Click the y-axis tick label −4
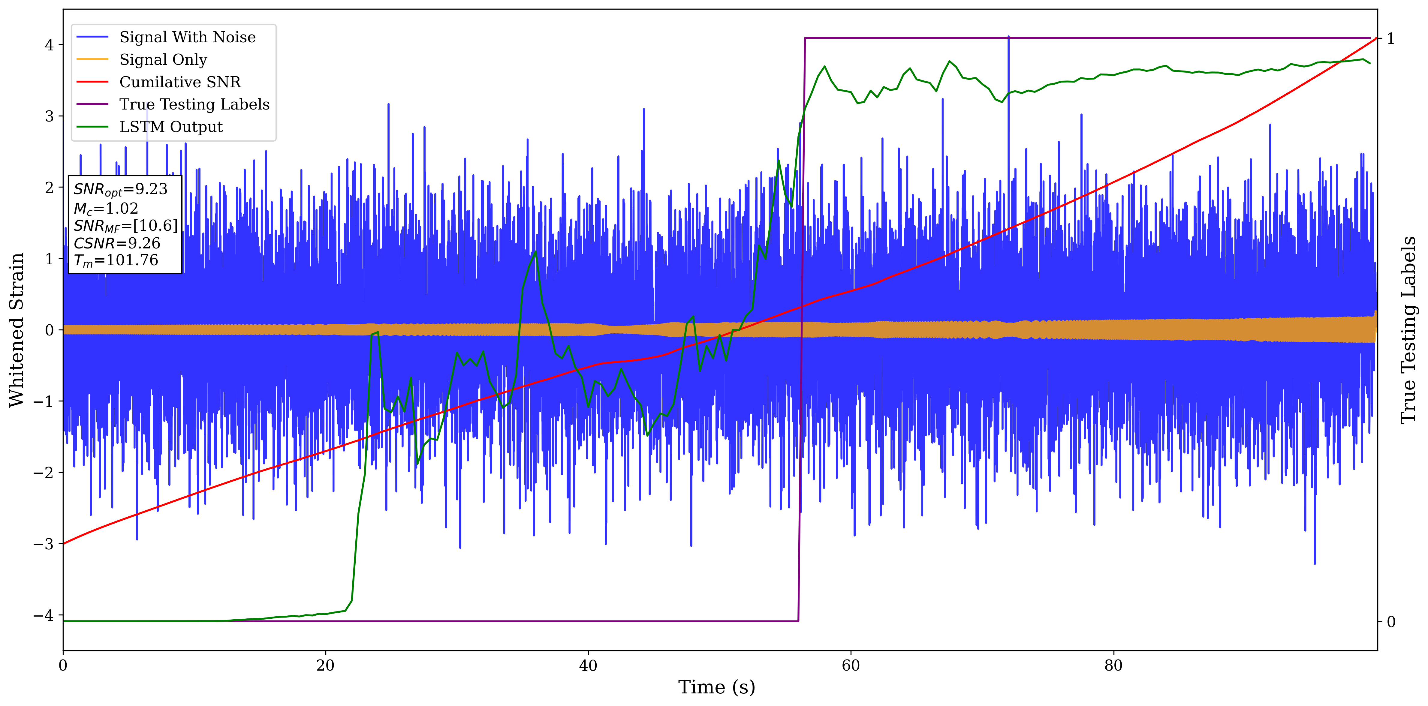Viewport: 1428px width, 706px height. (43, 615)
